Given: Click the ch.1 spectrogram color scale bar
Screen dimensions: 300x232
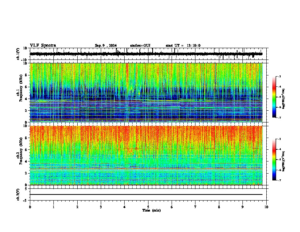Looking at the screenshot, I should tap(274, 97).
